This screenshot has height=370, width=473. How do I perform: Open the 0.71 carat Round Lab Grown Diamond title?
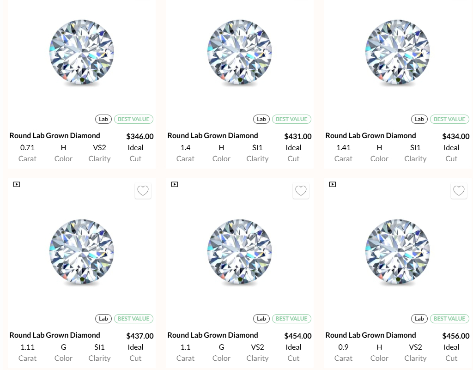pyautogui.click(x=55, y=136)
